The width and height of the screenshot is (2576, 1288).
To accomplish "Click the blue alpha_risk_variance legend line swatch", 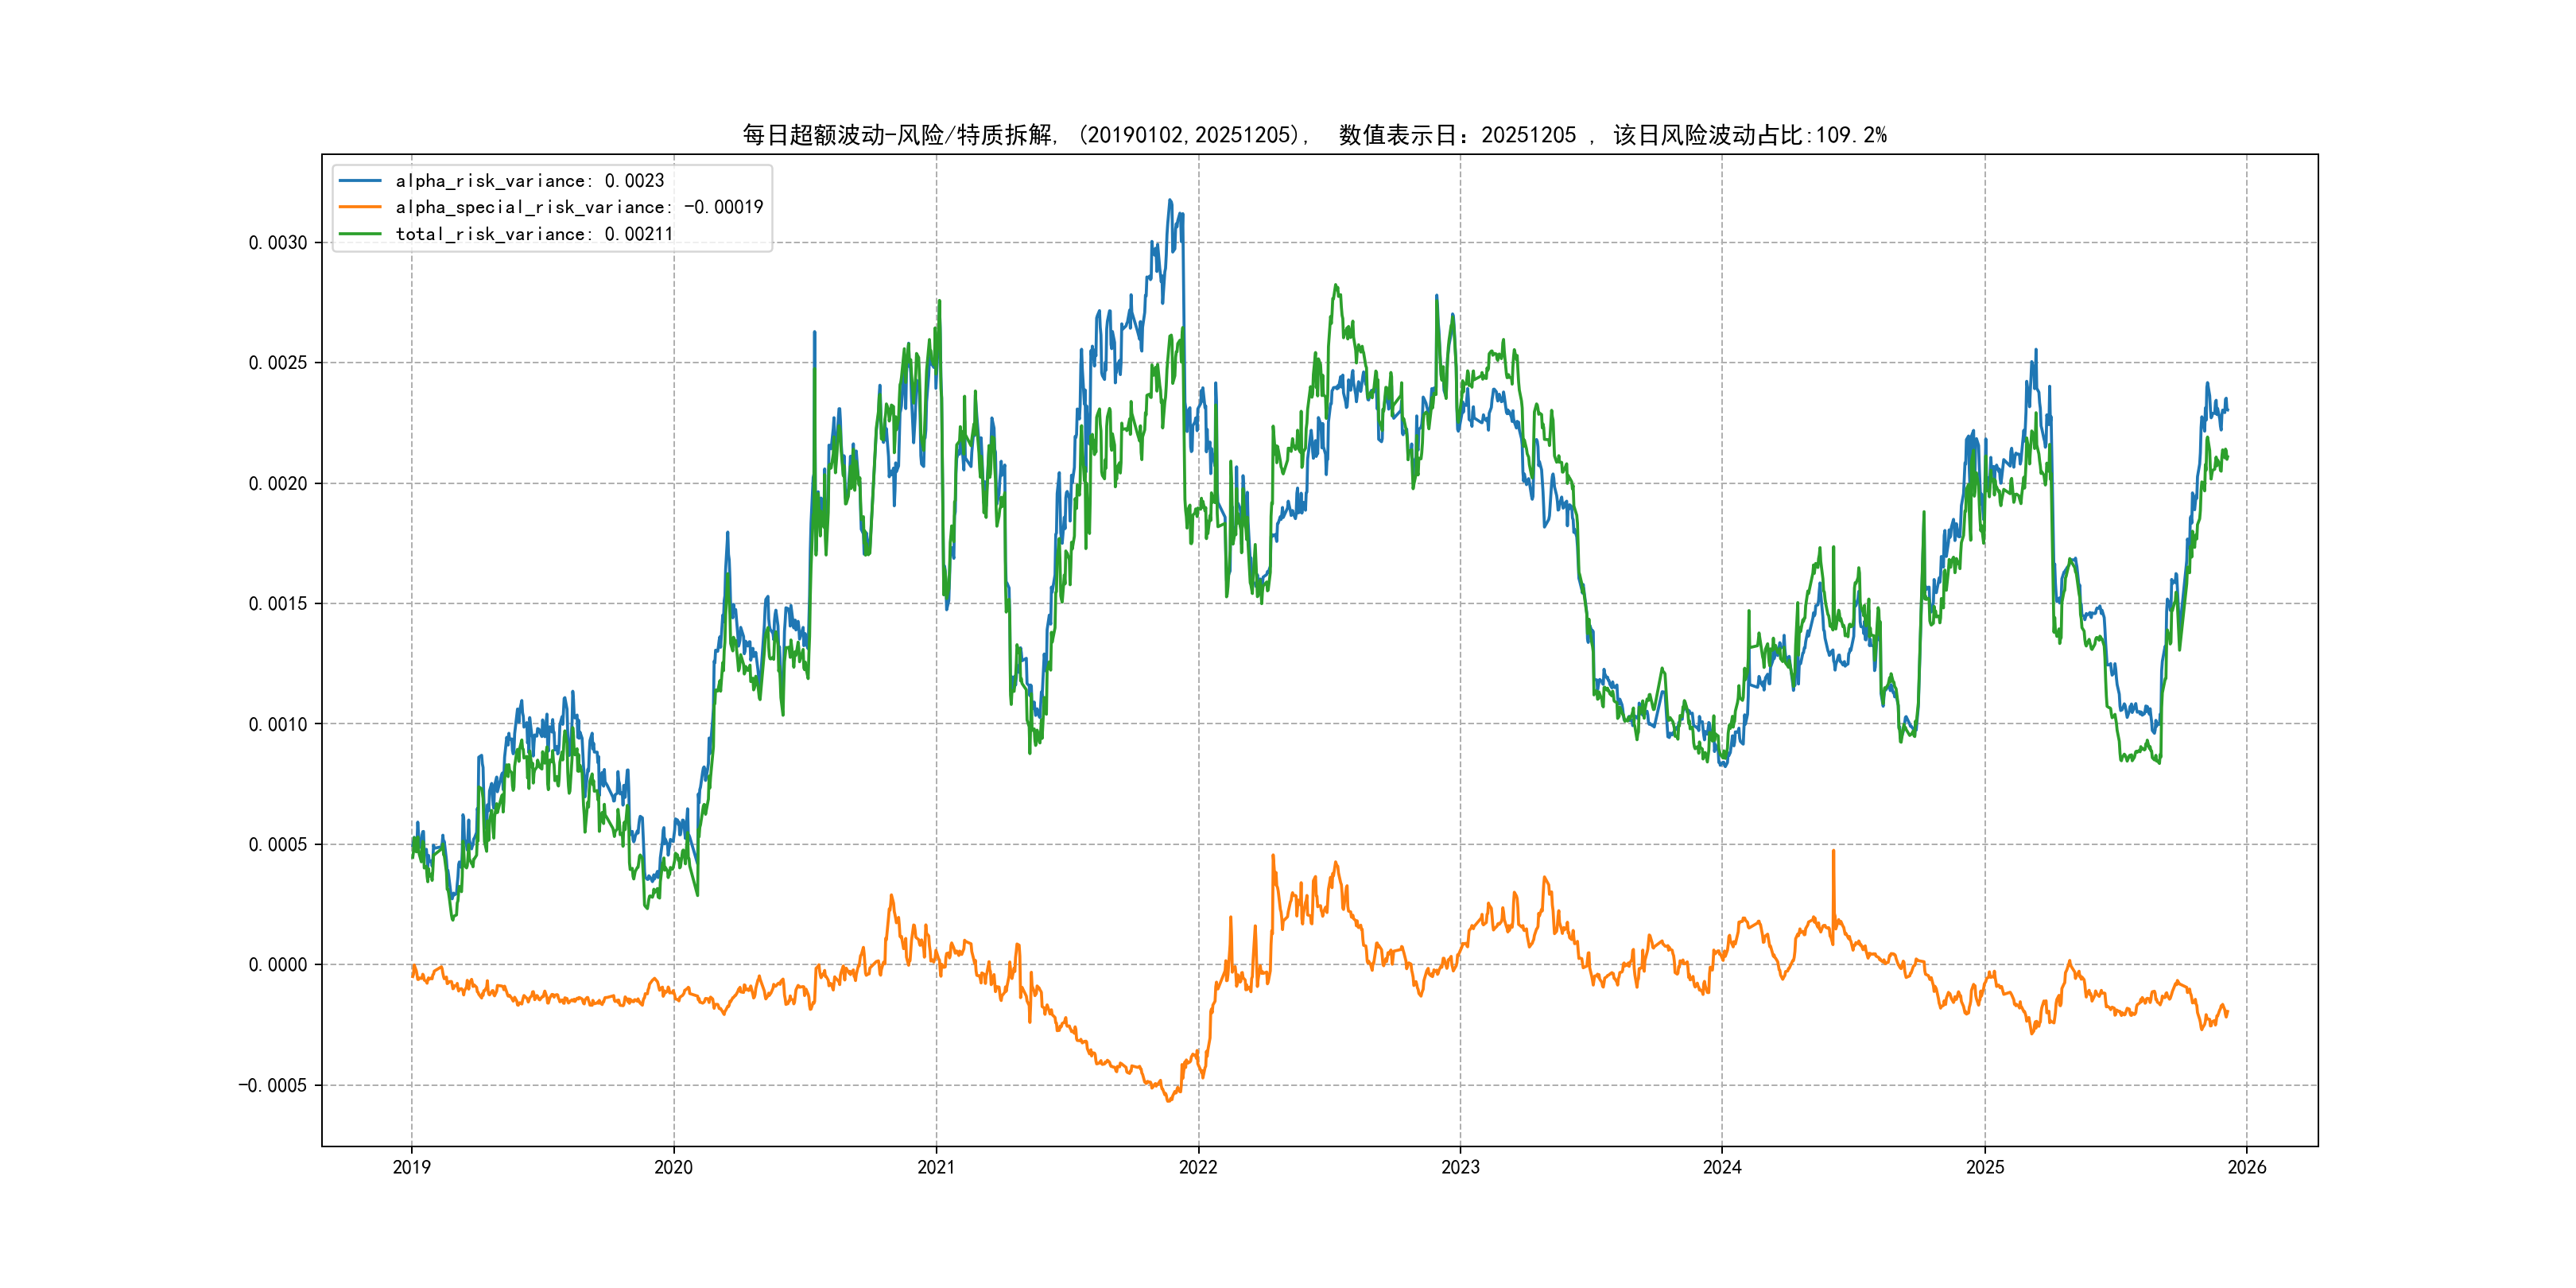I will pyautogui.click(x=360, y=181).
